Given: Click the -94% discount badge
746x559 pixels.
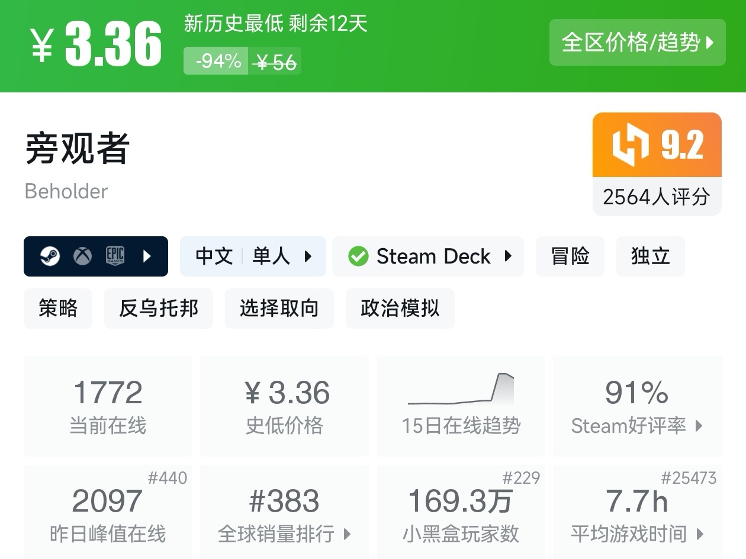Looking at the screenshot, I should 216,60.
